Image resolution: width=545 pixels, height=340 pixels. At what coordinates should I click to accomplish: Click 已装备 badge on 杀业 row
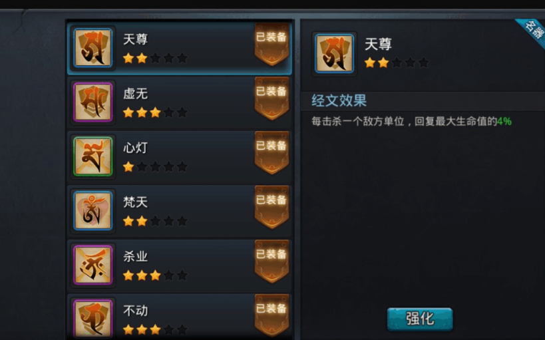272,261
